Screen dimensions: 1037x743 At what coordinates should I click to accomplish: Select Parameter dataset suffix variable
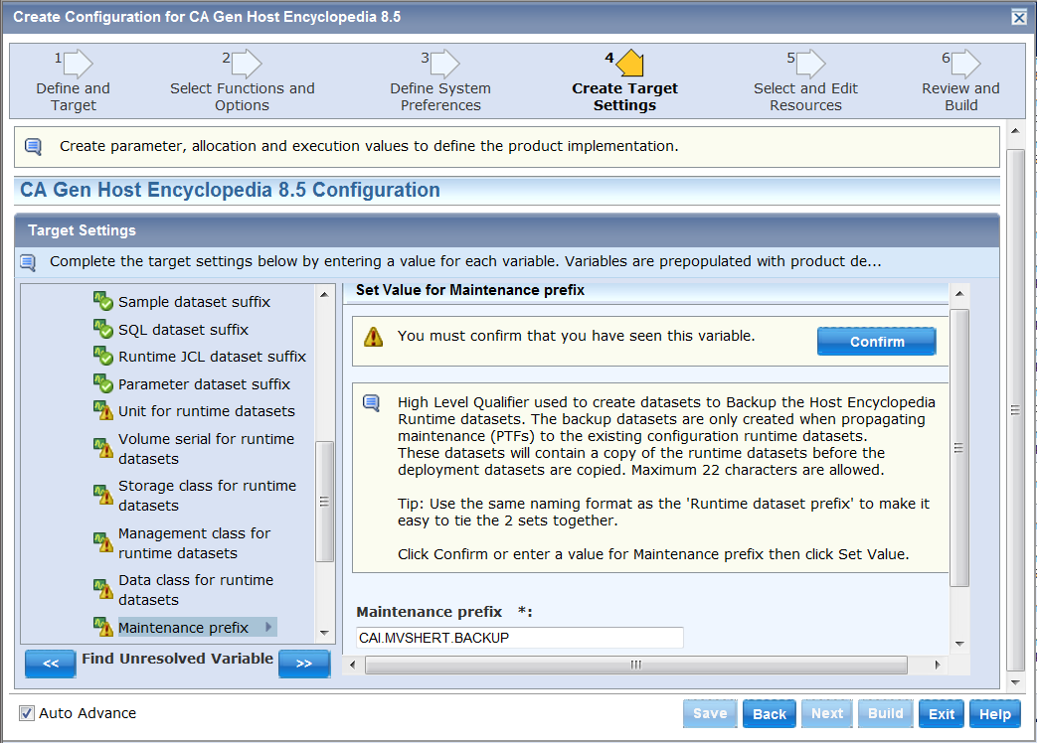click(x=205, y=384)
